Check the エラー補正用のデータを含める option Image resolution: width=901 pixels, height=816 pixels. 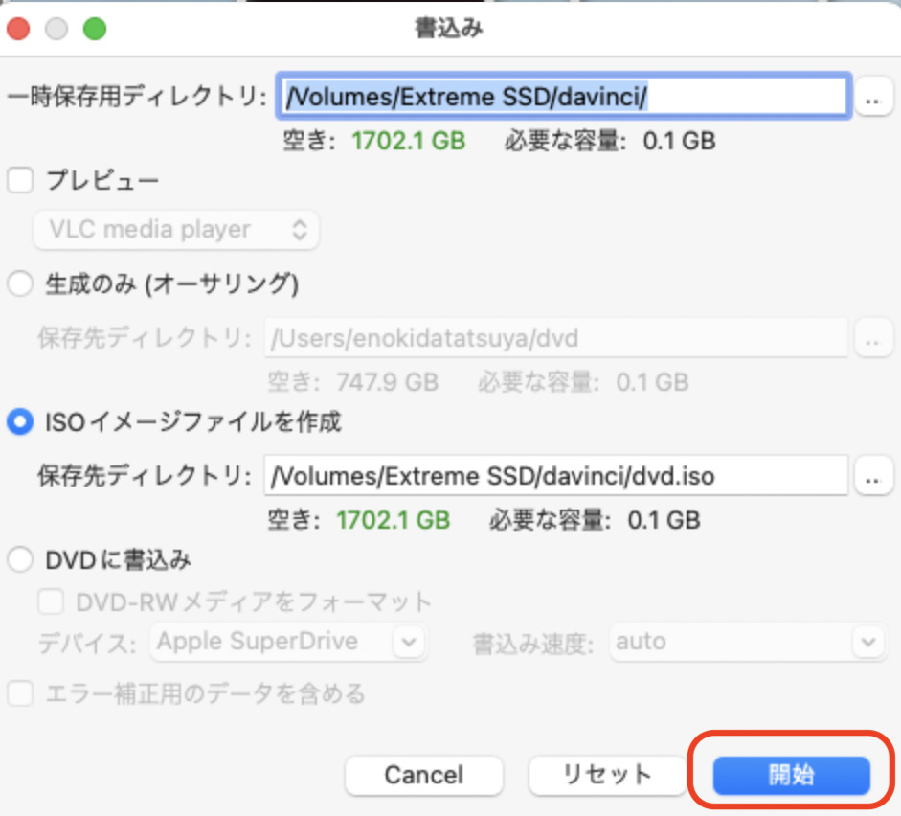[x=20, y=693]
